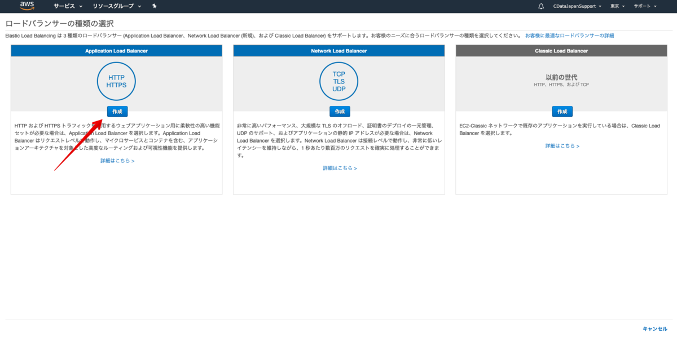Viewport: 677px width, 342px height.
Task: Click the Application Load Balancer description paragraph
Action: (117, 137)
